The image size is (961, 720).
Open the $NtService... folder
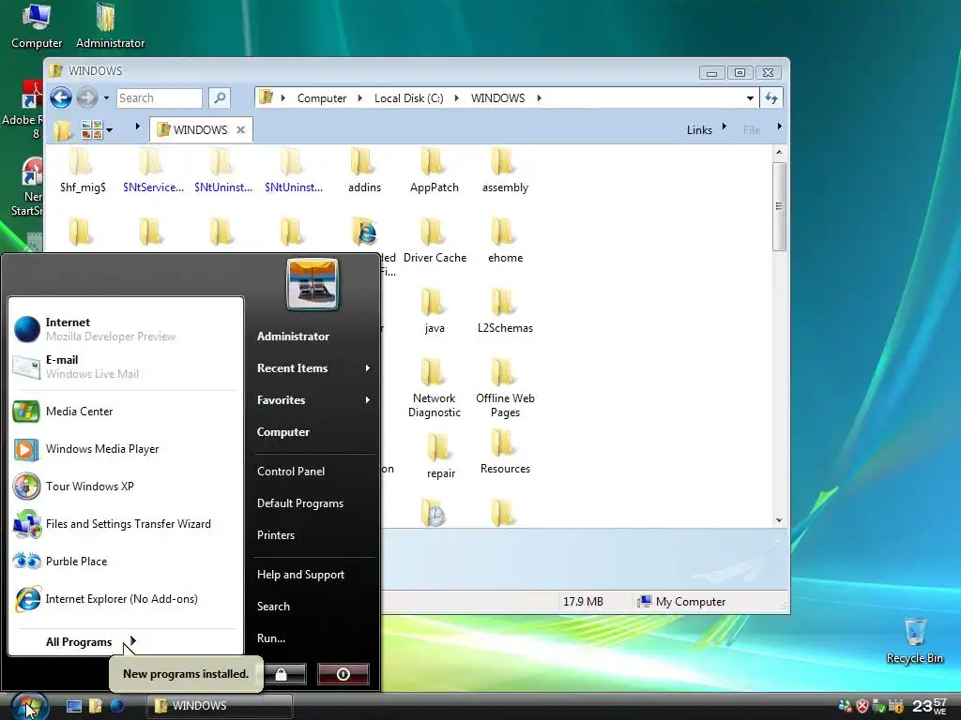153,171
